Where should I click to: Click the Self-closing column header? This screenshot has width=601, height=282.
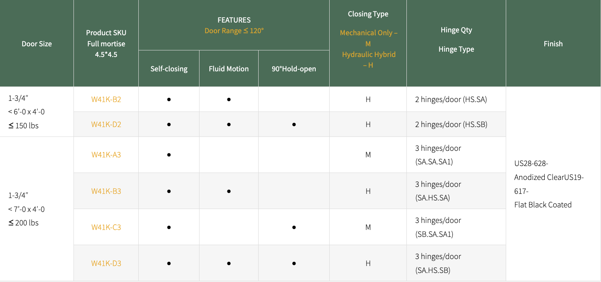169,68
